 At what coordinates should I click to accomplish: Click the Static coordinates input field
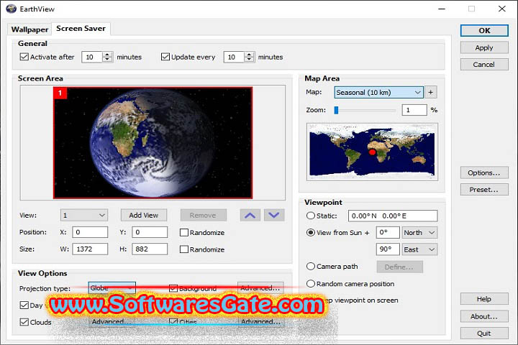point(393,216)
